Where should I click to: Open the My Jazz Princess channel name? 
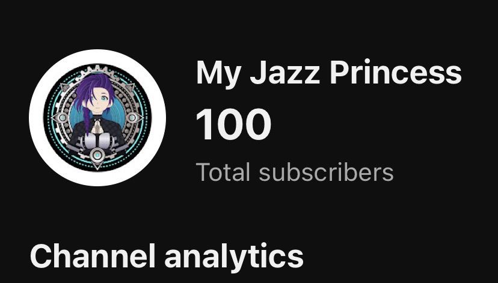coord(329,74)
